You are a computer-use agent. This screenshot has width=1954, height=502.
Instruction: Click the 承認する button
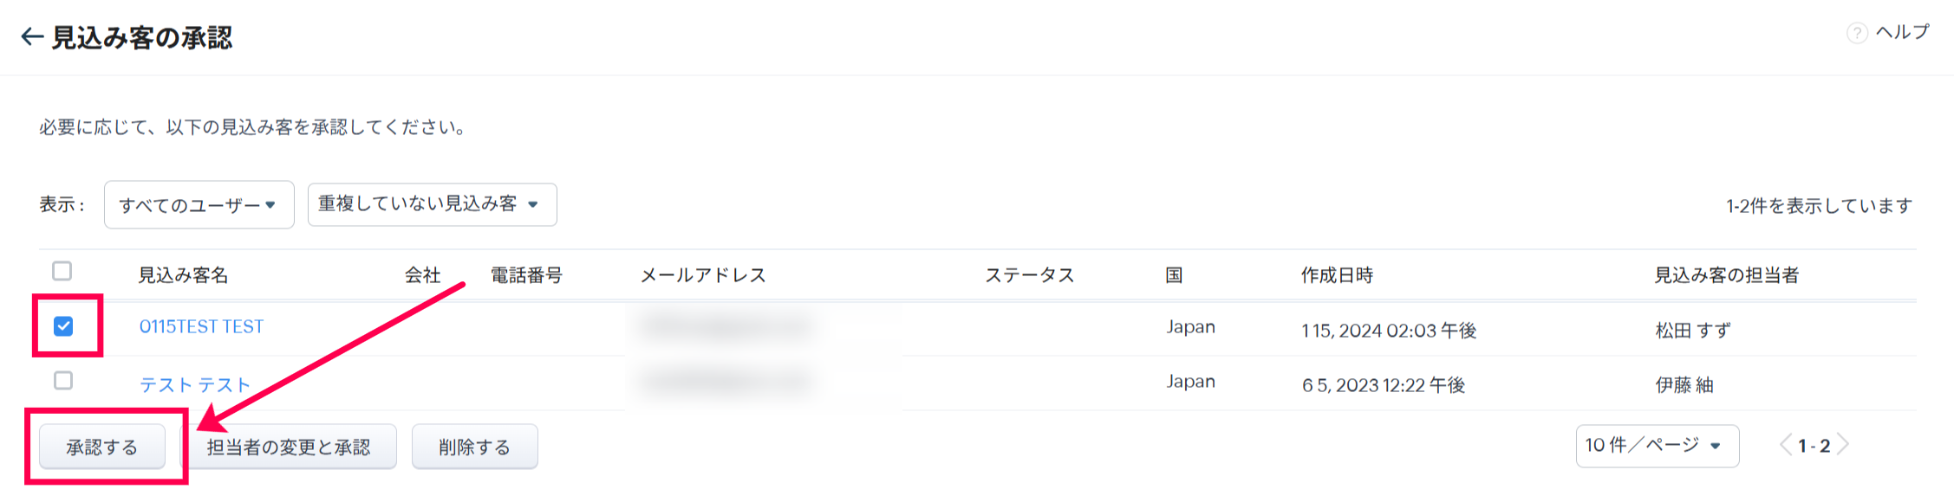coord(102,447)
